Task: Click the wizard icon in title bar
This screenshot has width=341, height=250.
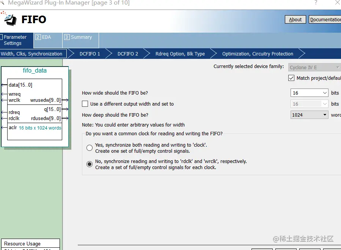Action: tap(2, 3)
